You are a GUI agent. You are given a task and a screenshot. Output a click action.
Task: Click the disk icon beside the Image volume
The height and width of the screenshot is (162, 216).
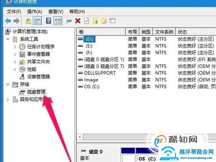80,79
